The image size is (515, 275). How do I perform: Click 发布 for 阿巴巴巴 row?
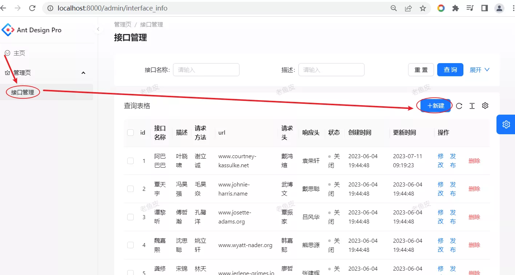453,161
